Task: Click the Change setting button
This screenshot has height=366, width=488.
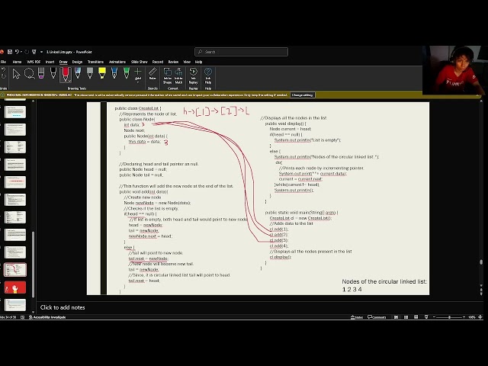Action: click(302, 95)
